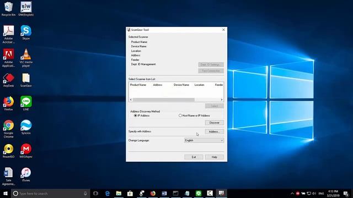The image size is (353, 198).
Task: Open the Action Center notifications icon
Action: point(346,193)
